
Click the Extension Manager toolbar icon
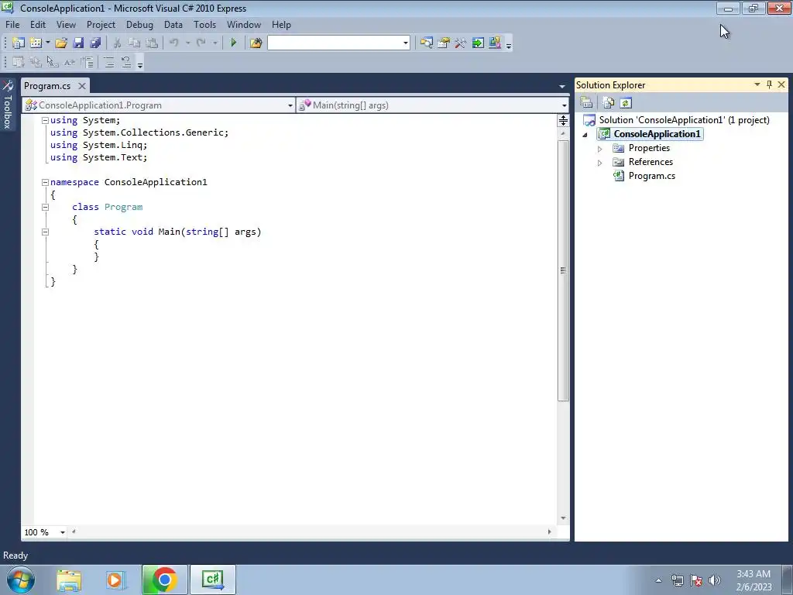495,43
